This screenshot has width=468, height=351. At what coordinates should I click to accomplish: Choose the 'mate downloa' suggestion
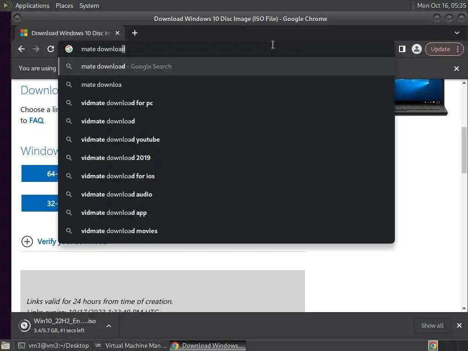tap(227, 85)
